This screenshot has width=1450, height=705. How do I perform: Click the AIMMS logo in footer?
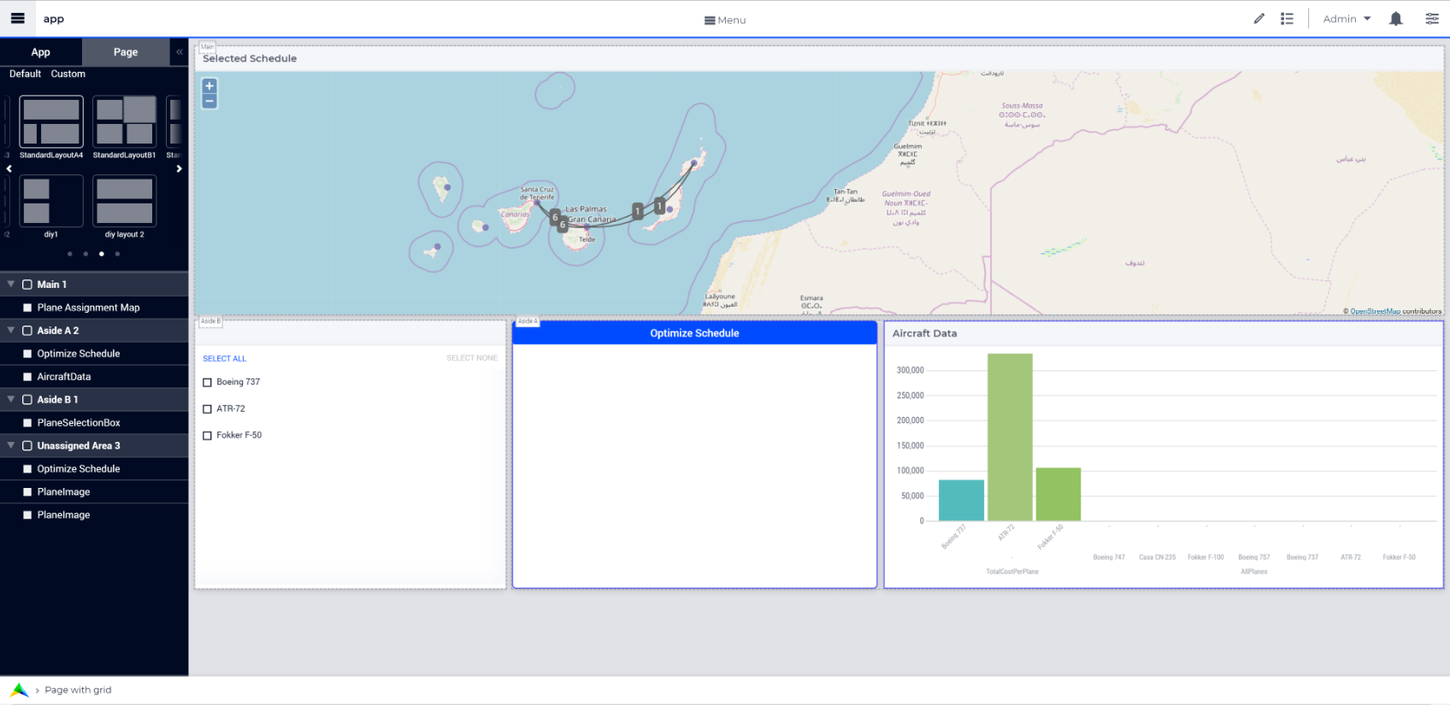pyautogui.click(x=19, y=690)
